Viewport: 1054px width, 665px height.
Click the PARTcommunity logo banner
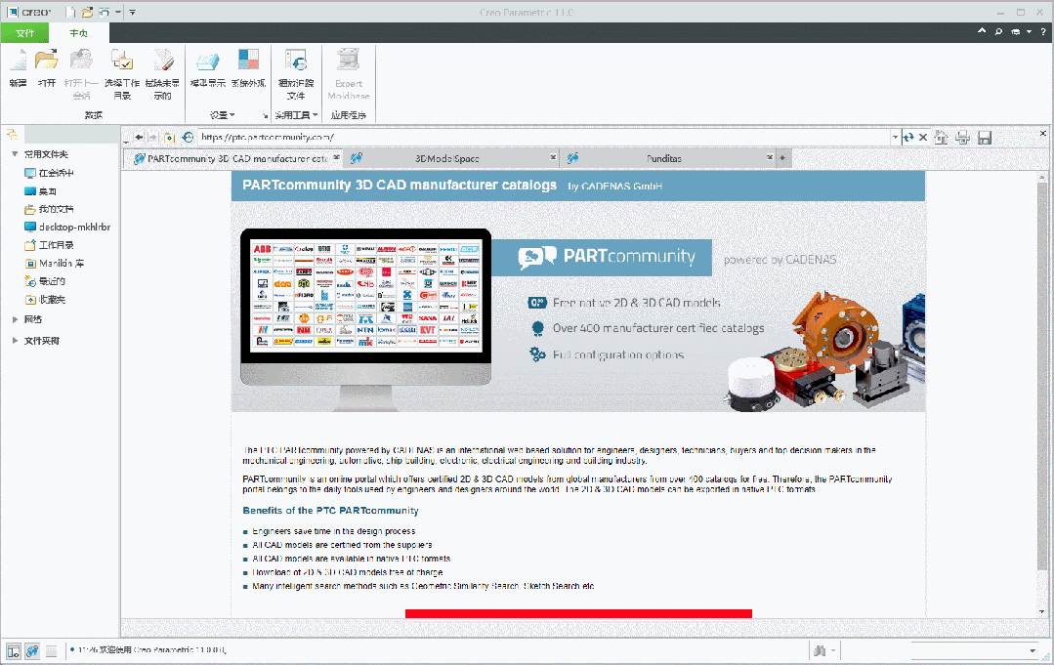pos(602,257)
